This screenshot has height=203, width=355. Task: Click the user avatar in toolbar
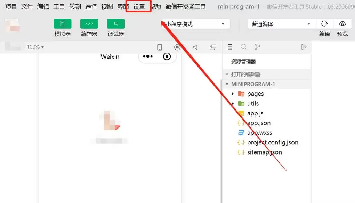(x=12, y=25)
